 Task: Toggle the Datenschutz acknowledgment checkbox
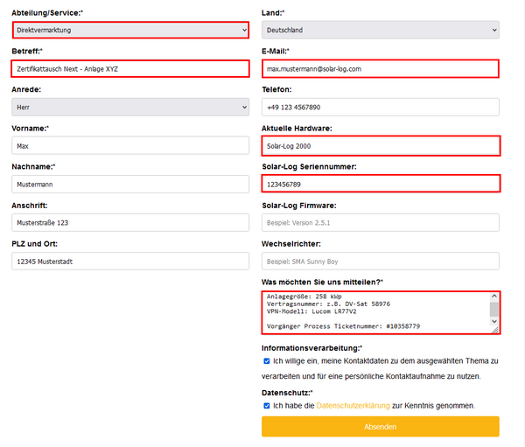tap(267, 406)
